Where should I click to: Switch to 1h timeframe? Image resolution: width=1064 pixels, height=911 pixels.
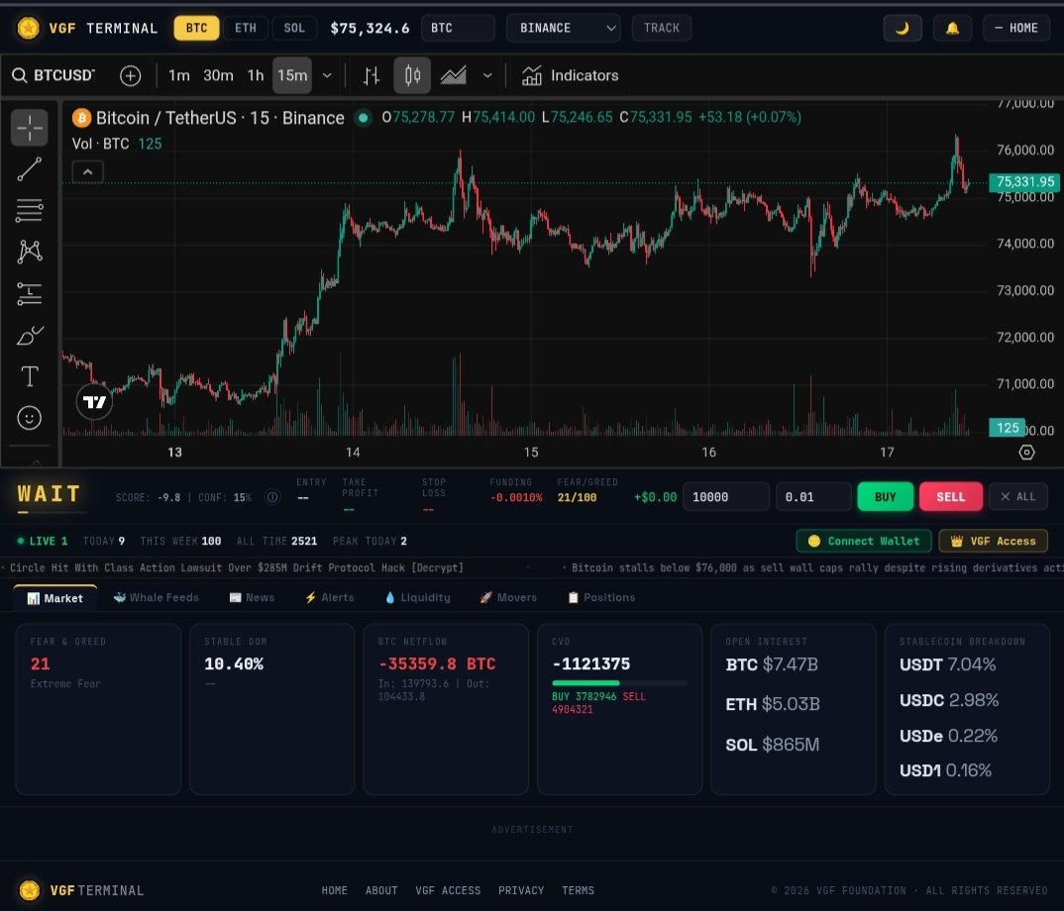(x=256, y=75)
